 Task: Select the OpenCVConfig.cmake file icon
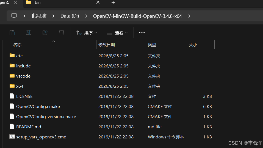(x=12, y=106)
